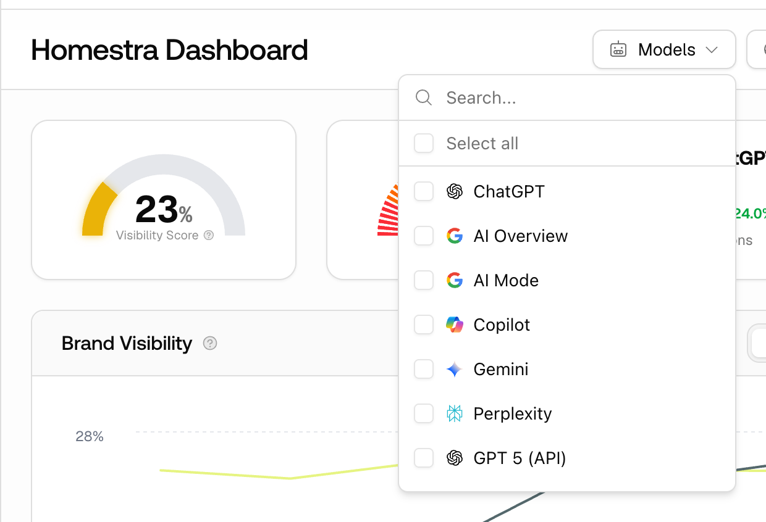This screenshot has height=522, width=766.
Task: Click the 23% visibility score gauge
Action: pos(164,196)
